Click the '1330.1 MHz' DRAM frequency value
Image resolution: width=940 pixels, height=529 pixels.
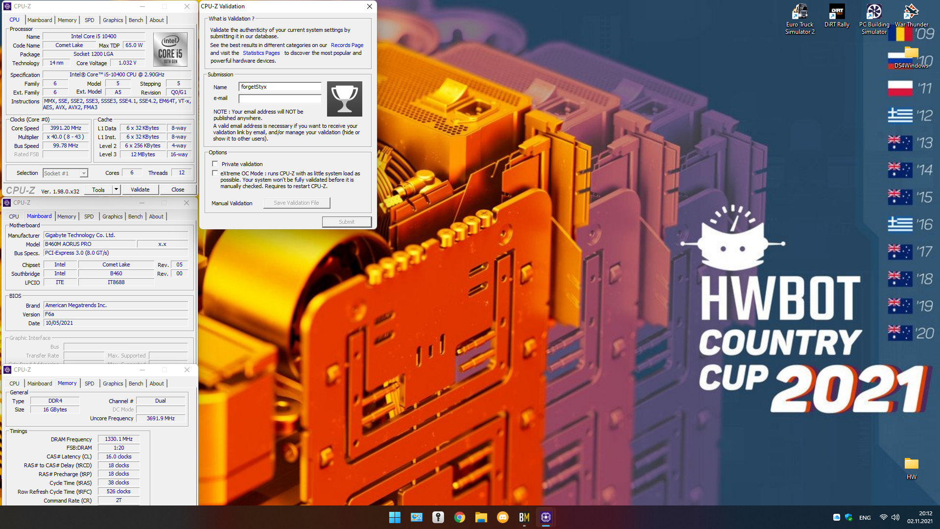118,439
